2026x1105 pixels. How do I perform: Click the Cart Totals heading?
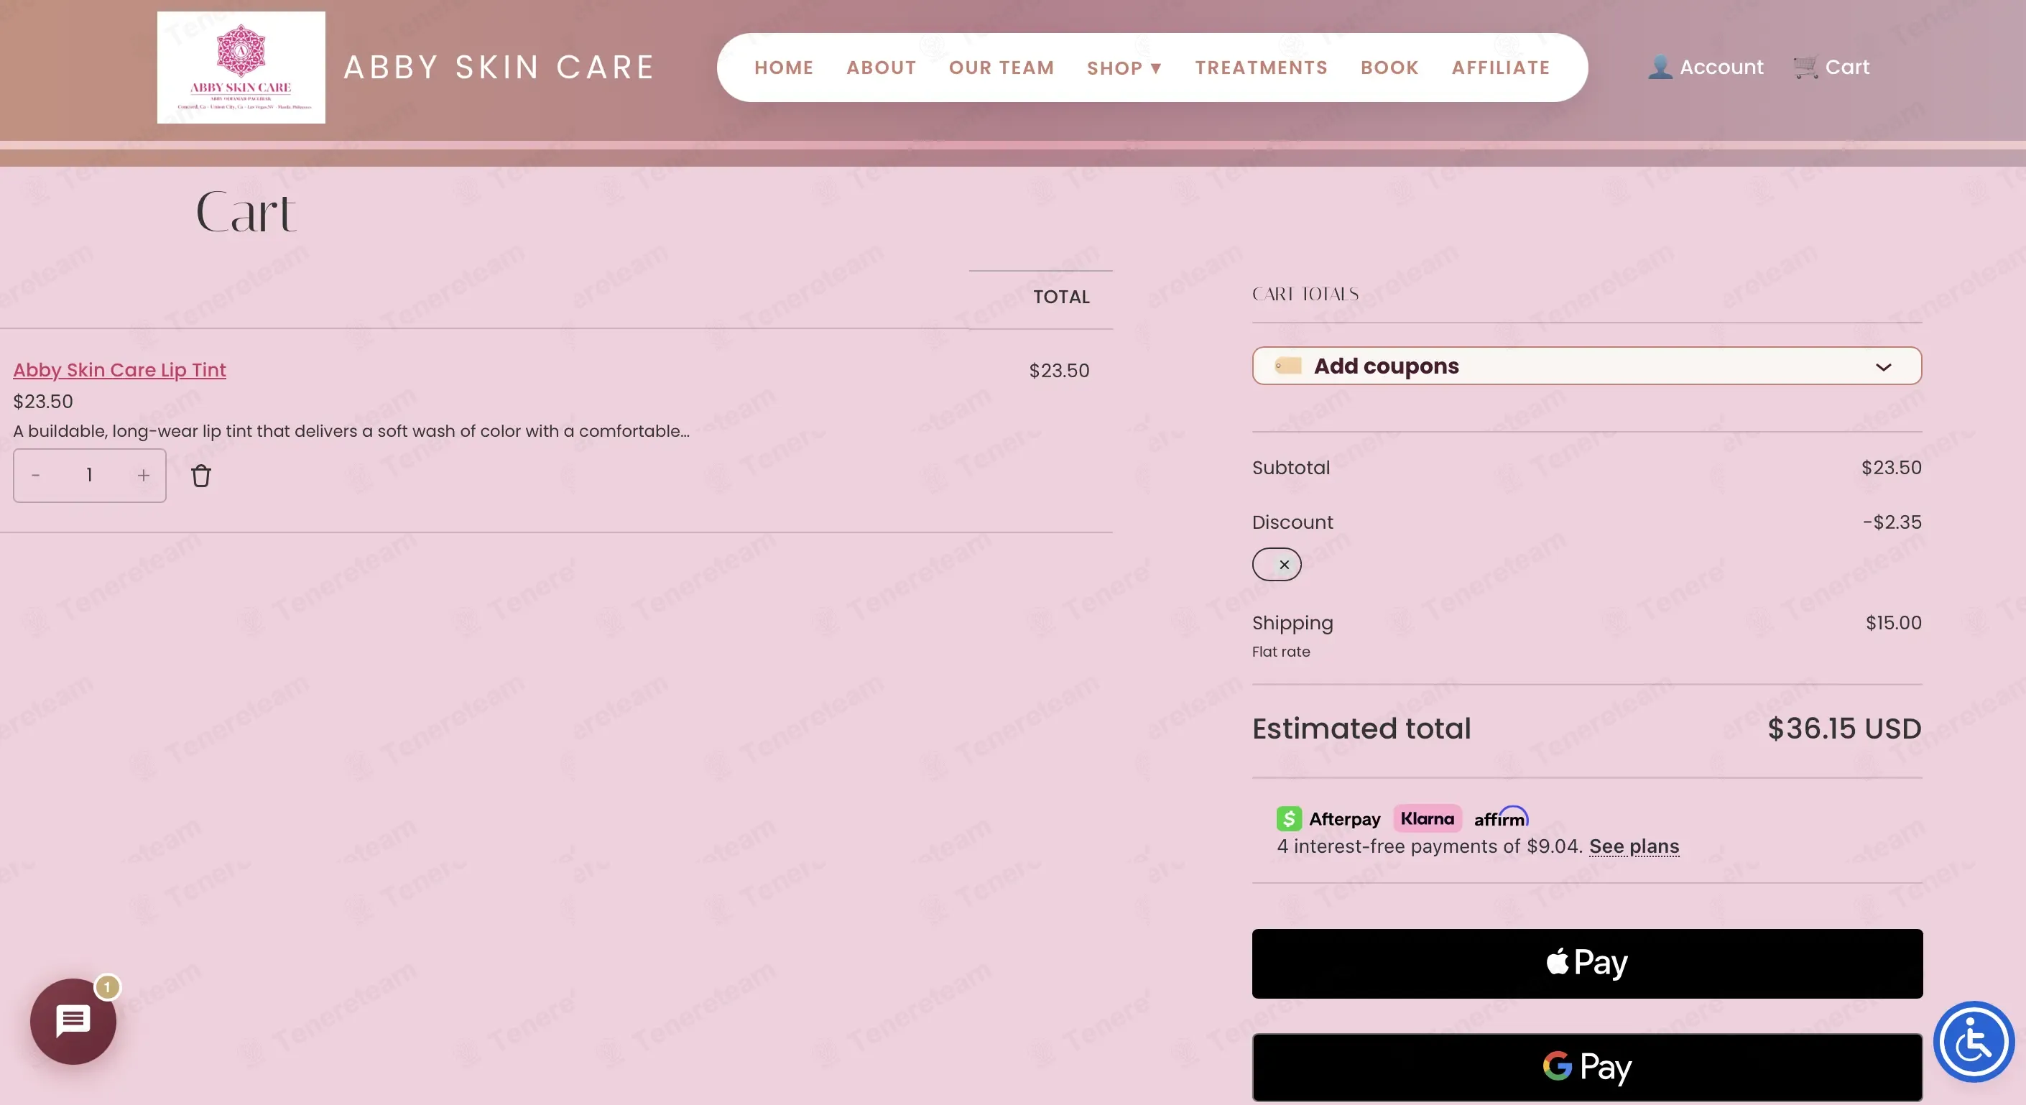click(x=1305, y=294)
